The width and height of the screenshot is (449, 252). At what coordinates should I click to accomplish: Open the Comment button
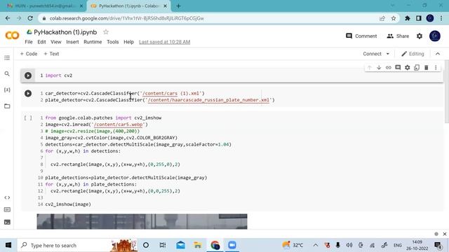coord(361,36)
